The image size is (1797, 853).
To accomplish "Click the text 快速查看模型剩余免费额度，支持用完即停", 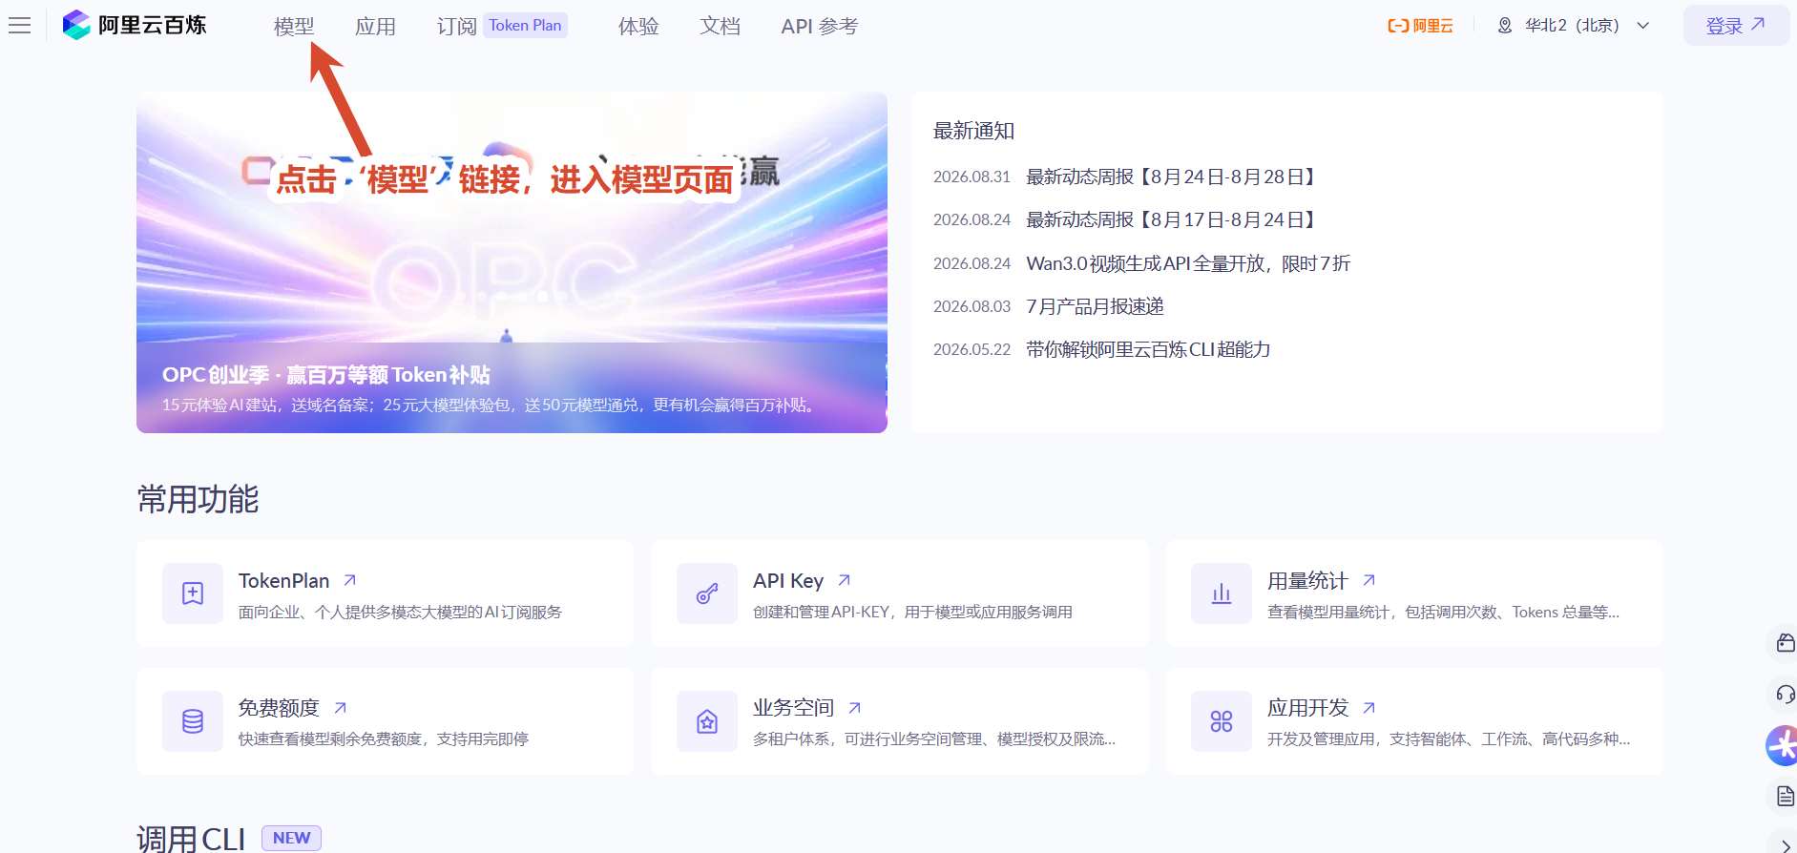I will pyautogui.click(x=384, y=739).
